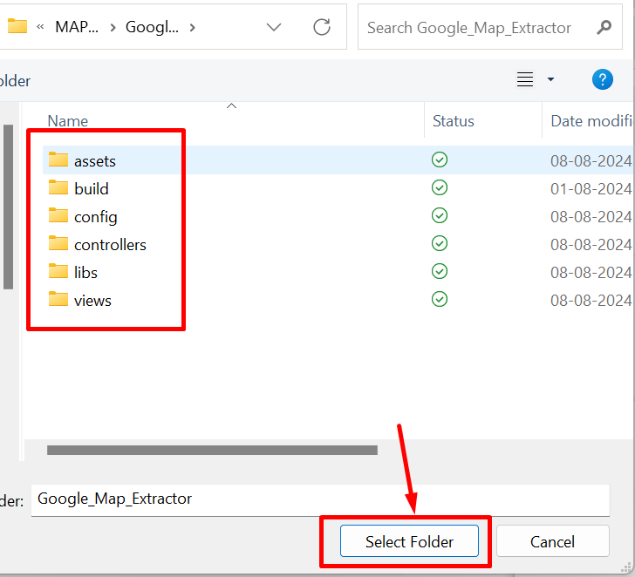
Task: Click the dialog resize grip corner
Action: (x=626, y=568)
